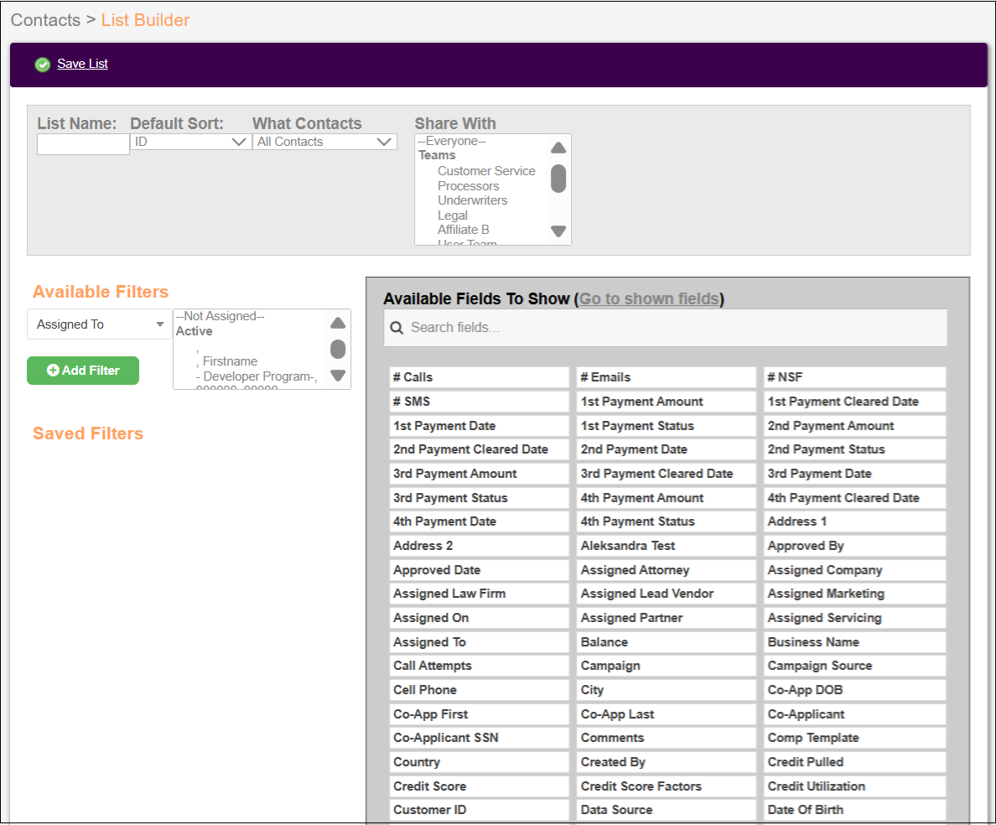Image resolution: width=996 pixels, height=825 pixels.
Task: Select --Everyone-- in Share With
Action: (x=452, y=141)
